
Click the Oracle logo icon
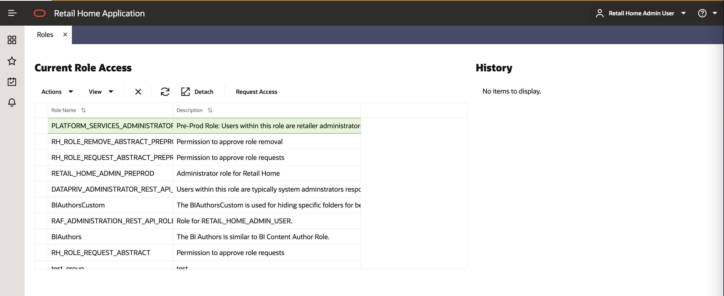tap(40, 13)
